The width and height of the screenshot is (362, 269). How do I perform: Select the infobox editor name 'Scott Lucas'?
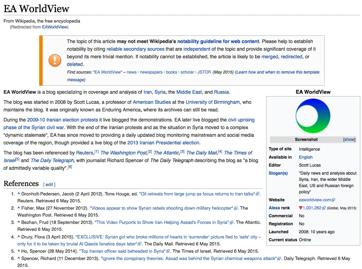(x=310, y=165)
